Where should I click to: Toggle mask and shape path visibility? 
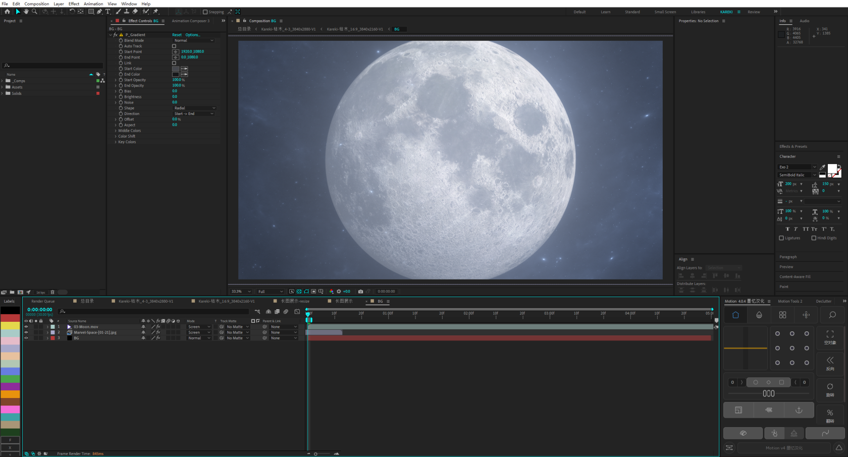[306, 292]
